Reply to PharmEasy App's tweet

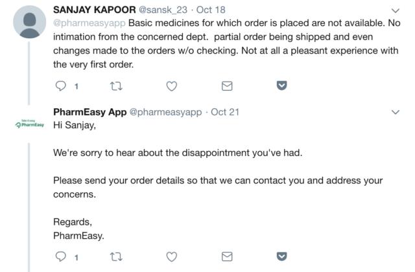[x=59, y=257]
